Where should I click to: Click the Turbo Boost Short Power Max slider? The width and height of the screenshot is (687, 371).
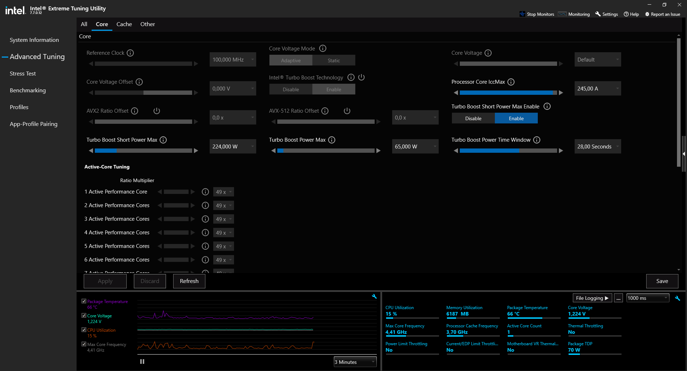143,151
